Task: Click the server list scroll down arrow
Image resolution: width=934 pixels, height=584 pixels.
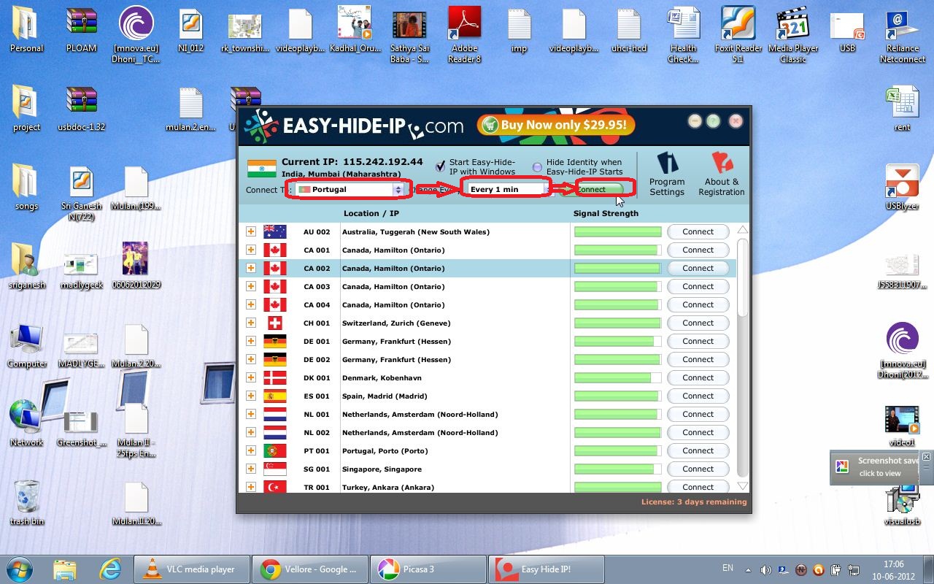Action: pyautogui.click(x=743, y=486)
